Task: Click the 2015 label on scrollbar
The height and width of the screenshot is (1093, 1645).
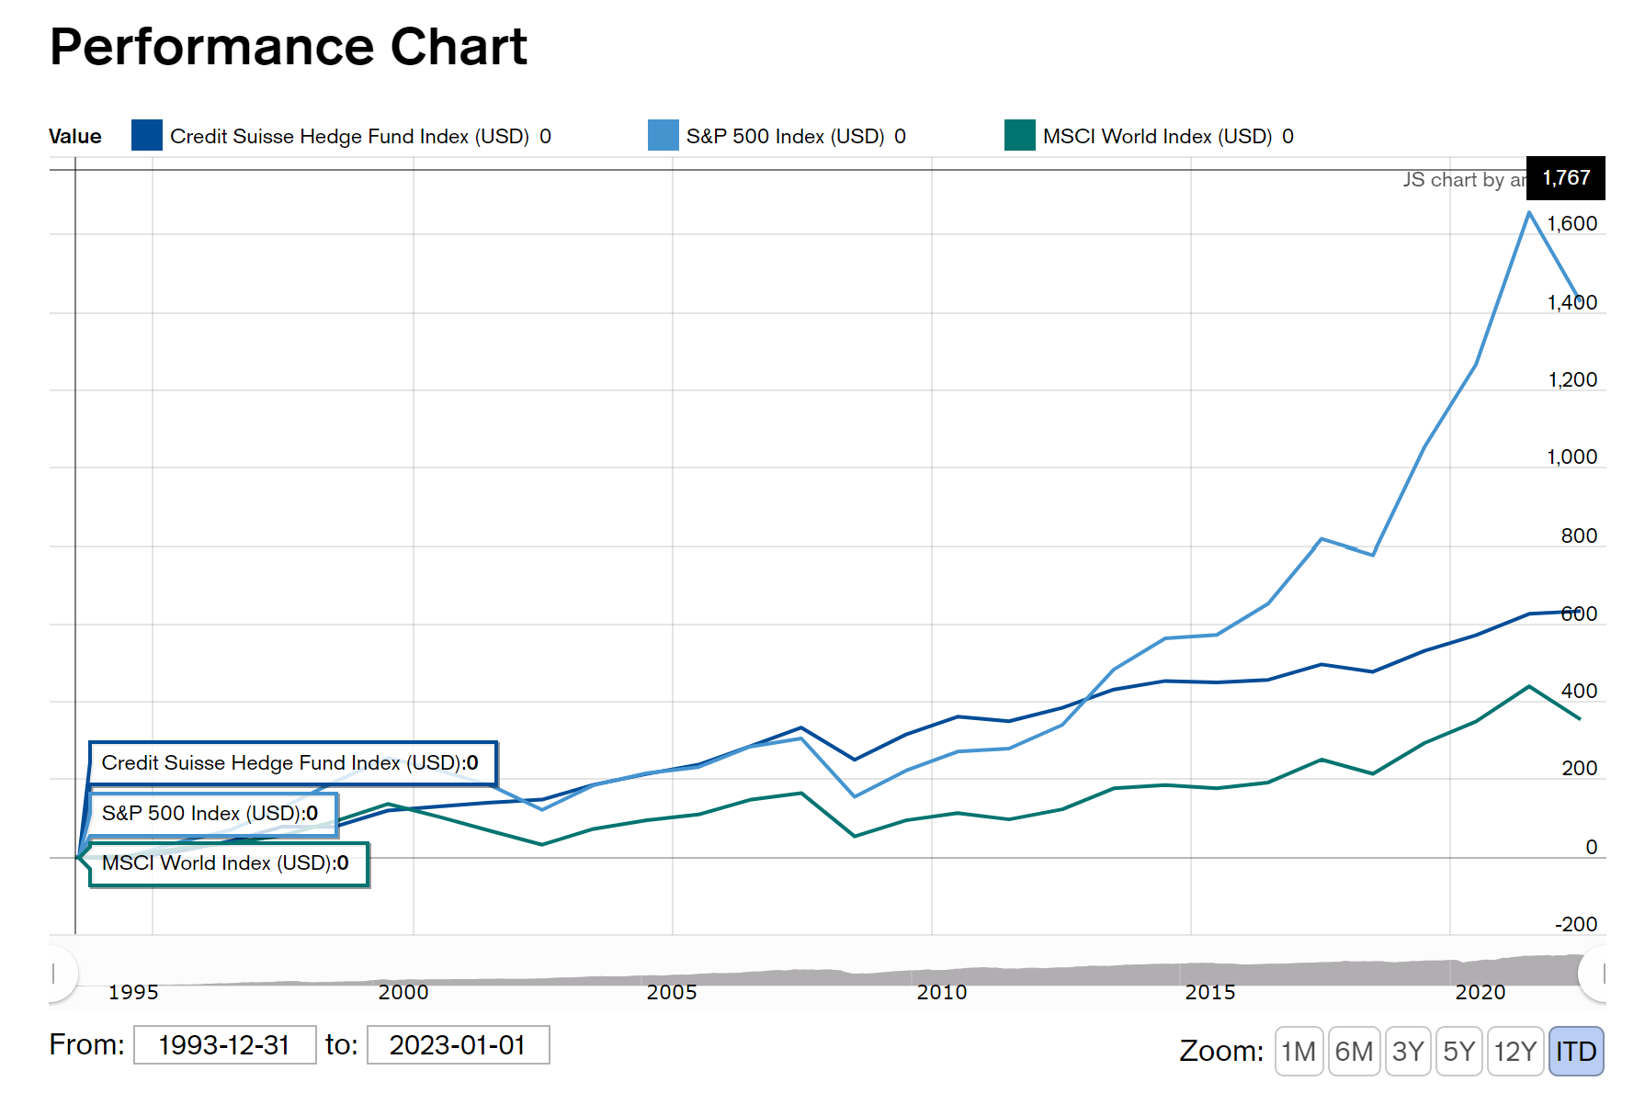Action: (x=1210, y=992)
